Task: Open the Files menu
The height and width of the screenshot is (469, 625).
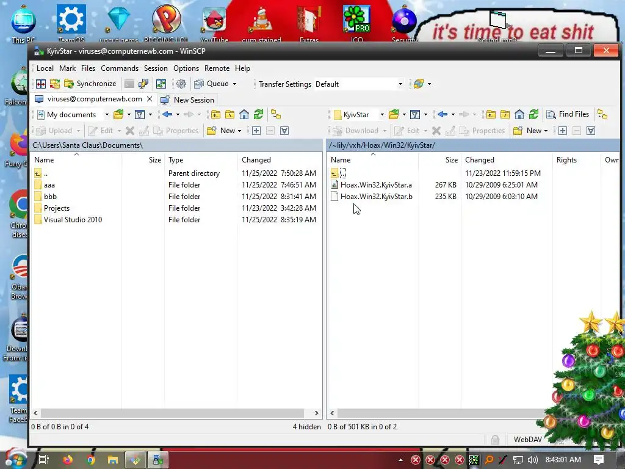Action: pos(88,68)
